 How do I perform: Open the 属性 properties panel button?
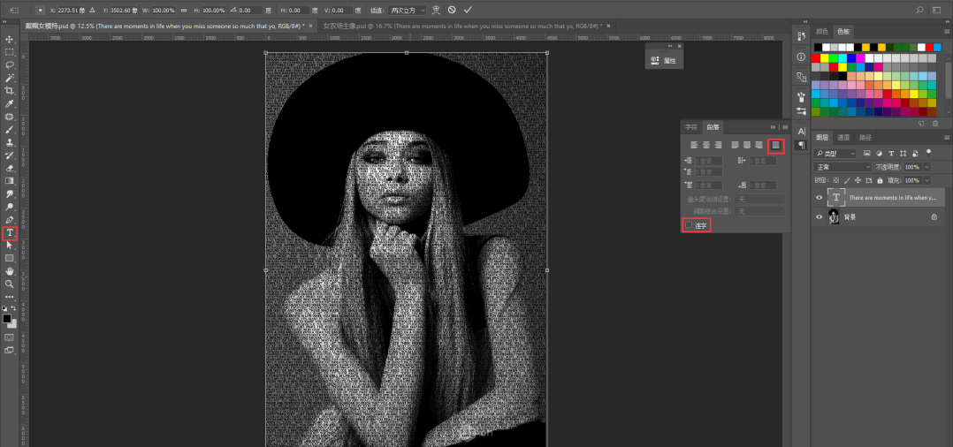tap(665, 61)
